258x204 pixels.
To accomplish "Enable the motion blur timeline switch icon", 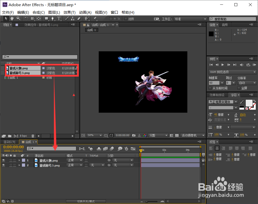I will point(112,149).
